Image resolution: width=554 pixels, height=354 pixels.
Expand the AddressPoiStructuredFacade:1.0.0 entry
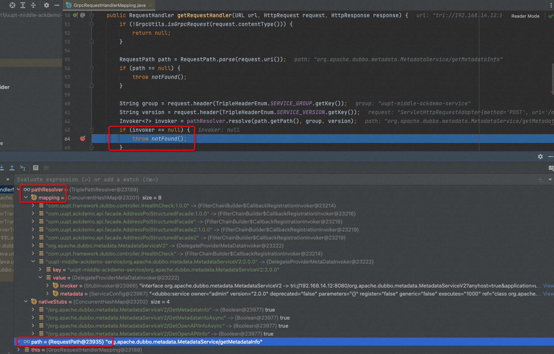tap(33, 213)
